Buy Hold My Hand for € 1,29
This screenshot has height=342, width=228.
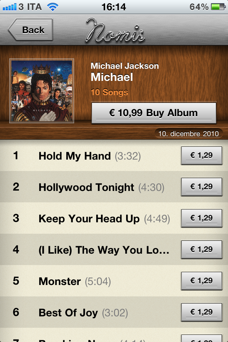coord(202,155)
